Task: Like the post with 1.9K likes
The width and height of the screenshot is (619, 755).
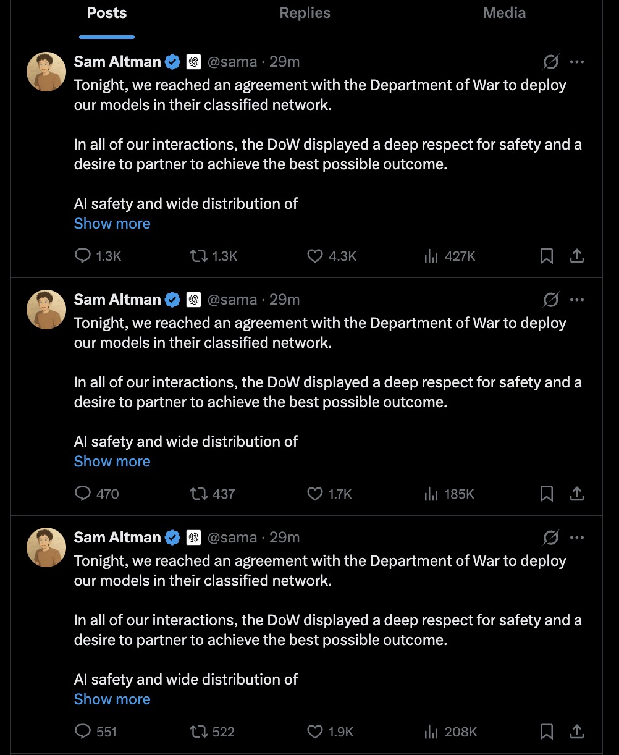Action: coord(315,732)
